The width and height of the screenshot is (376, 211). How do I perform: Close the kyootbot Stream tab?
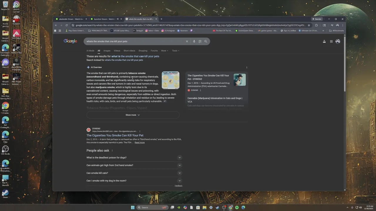click(121, 19)
